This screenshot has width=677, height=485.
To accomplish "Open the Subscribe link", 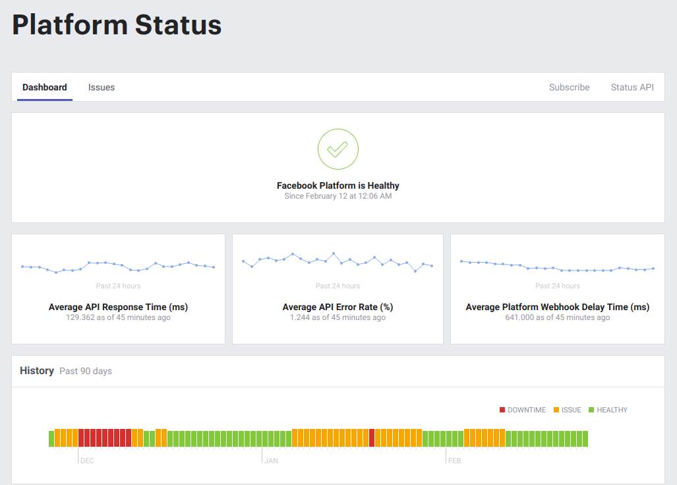I will click(x=569, y=87).
